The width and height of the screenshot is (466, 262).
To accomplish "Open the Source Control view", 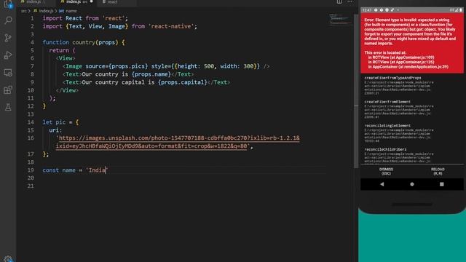I will 8,38.
